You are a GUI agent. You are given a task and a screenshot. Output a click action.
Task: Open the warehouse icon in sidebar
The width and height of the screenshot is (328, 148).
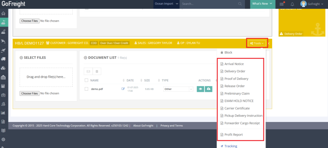pyautogui.click(x=3, y=77)
